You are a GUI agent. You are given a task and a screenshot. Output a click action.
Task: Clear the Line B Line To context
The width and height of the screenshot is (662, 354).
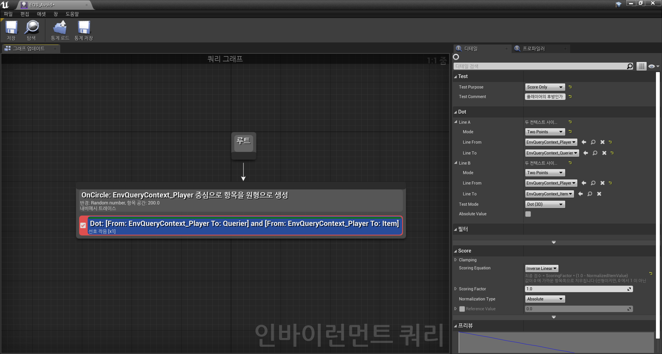point(599,194)
